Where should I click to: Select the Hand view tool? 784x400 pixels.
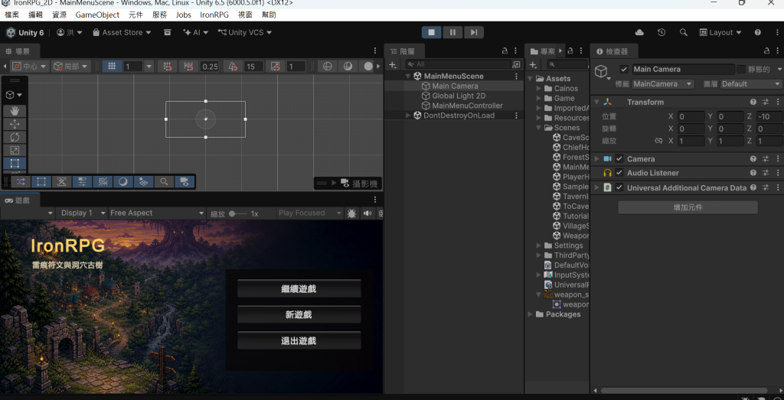(15, 111)
